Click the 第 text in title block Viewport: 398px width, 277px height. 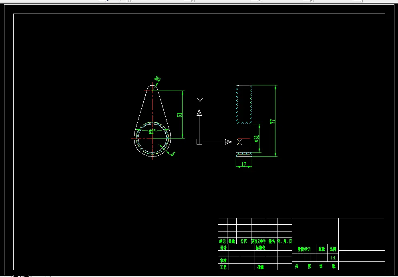click(321, 266)
